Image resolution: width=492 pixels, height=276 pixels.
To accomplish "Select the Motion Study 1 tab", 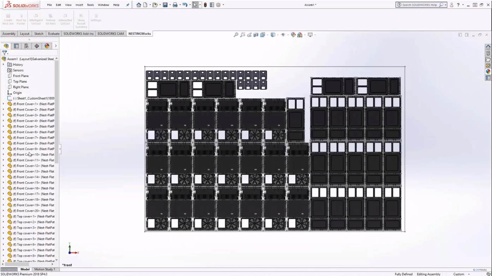I will [45, 269].
